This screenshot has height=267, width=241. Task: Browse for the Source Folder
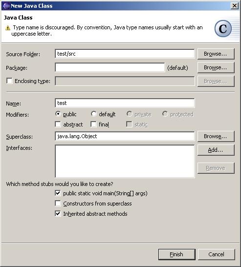[x=216, y=54]
